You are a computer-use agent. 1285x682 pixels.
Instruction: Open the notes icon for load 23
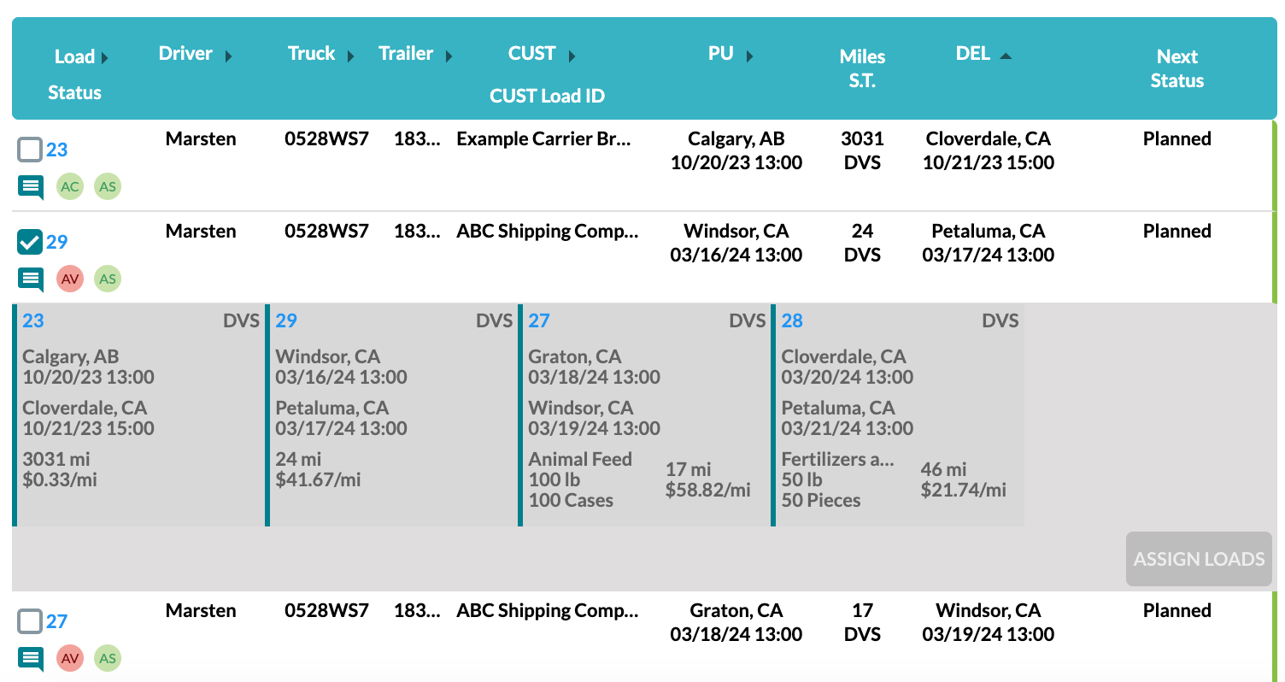click(x=30, y=186)
